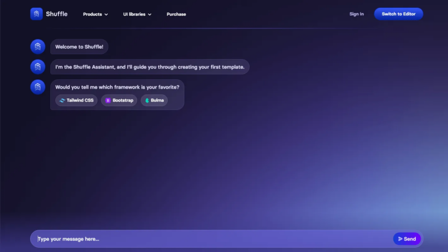Choose Bootstrap as favorite framework
Image resolution: width=448 pixels, height=252 pixels.
[x=119, y=100]
